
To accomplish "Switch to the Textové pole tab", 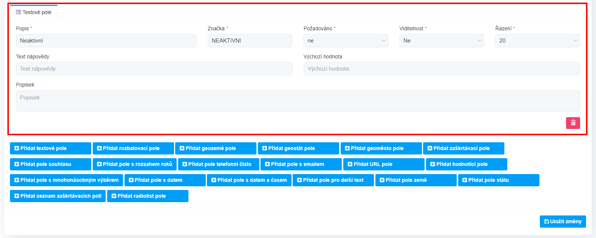I will 34,12.
